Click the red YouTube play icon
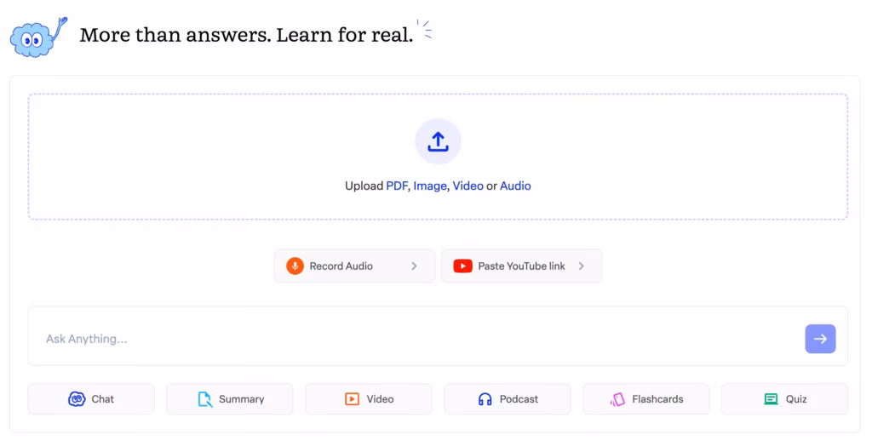Viewport: 872px width, 446px height. [462, 266]
